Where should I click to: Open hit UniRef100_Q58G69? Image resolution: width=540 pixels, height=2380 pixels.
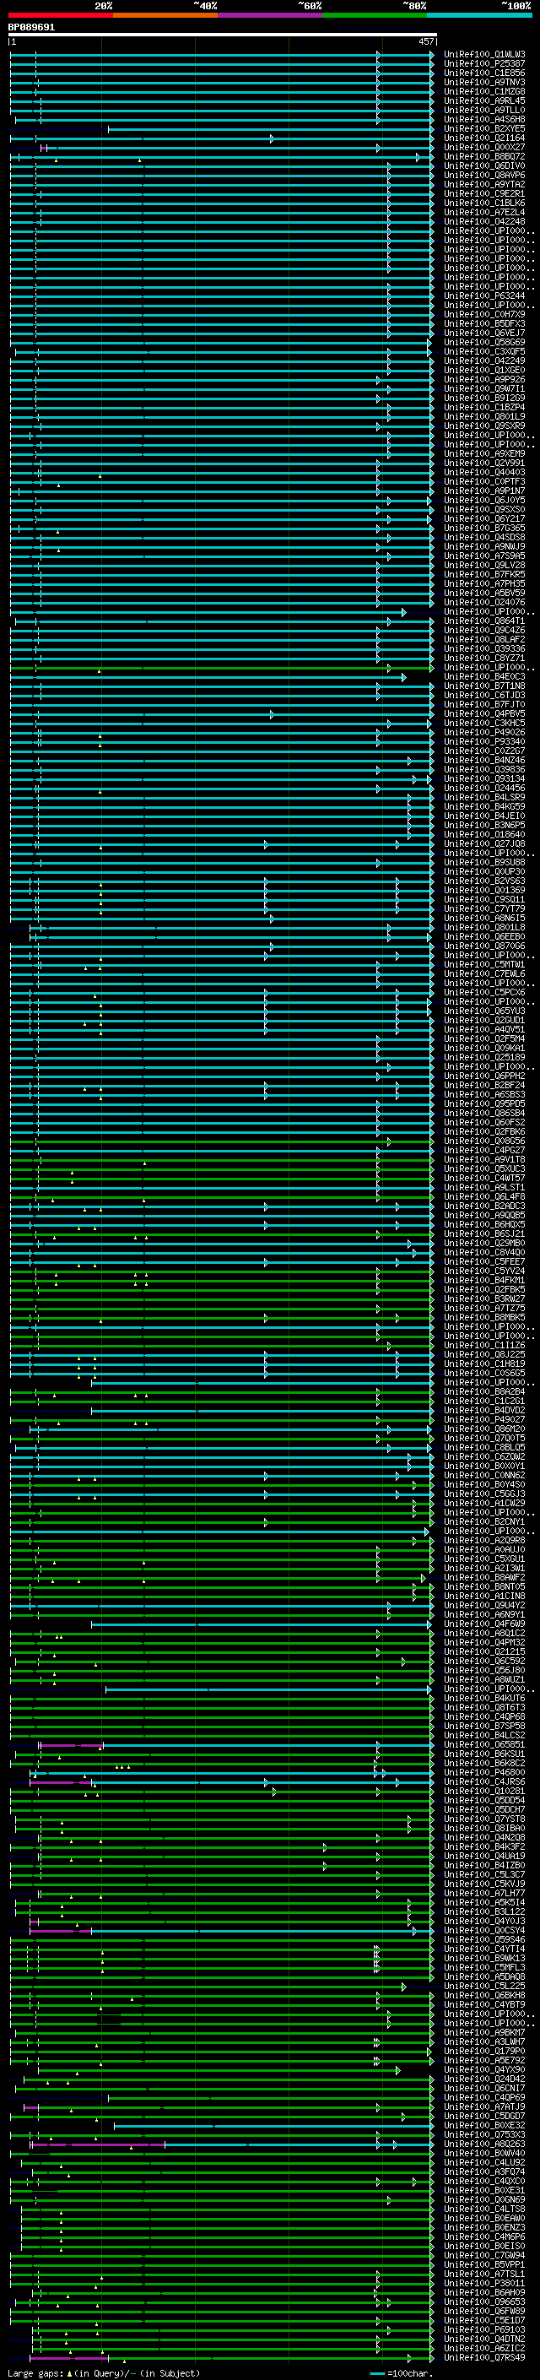pyautogui.click(x=484, y=343)
